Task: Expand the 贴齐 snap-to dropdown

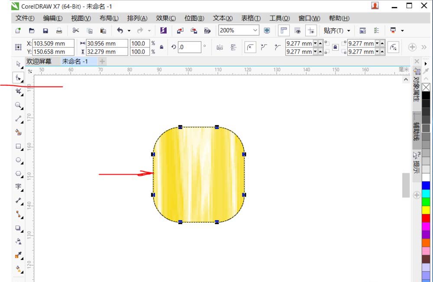Action: [349, 31]
